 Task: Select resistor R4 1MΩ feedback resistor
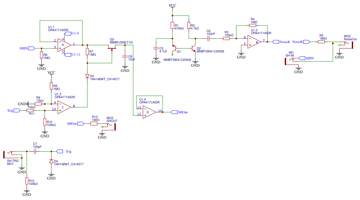coord(252,25)
